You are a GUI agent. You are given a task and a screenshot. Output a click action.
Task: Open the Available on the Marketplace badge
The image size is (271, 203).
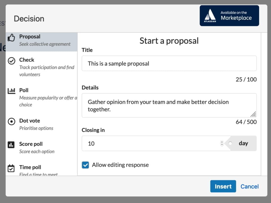[229, 16]
